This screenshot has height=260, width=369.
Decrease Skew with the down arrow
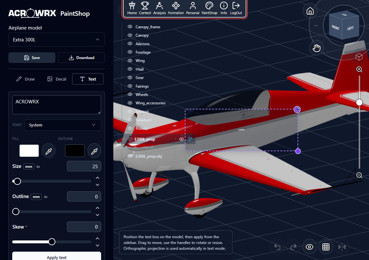pyautogui.click(x=97, y=246)
